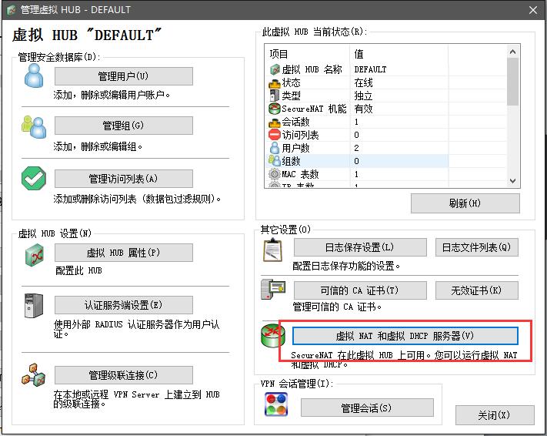Click 关闭(X) to close dialog
The width and height of the screenshot is (547, 436).
[x=495, y=415]
